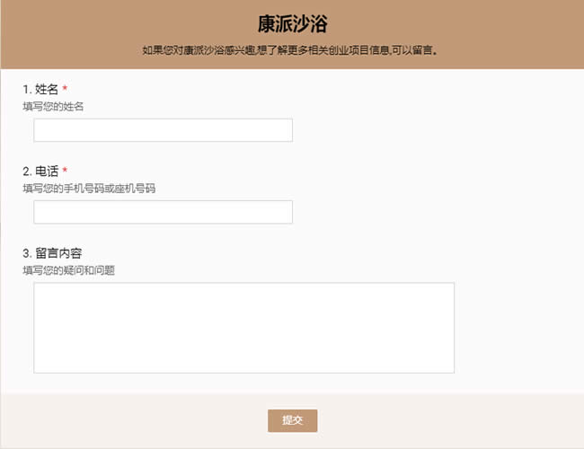Click the 姓名 name input field
Viewport: 584px width, 449px height.
click(164, 130)
